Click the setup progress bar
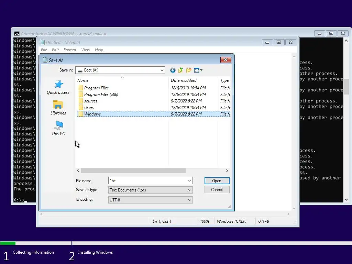This screenshot has height=264, width=352. pyautogui.click(x=176, y=243)
